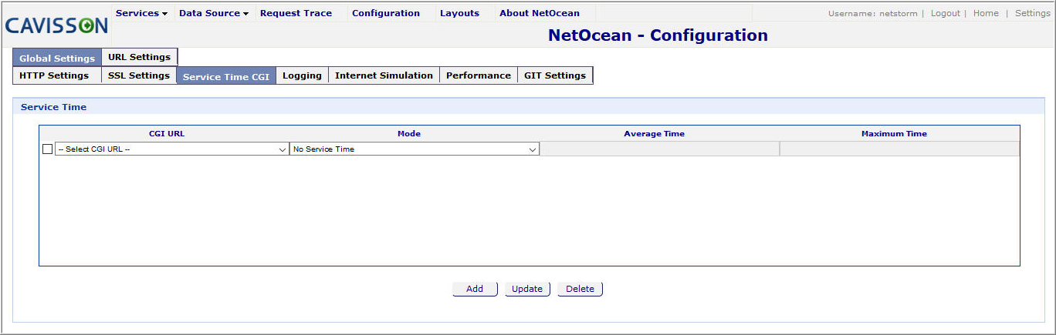Open the Internet Simulation tab

click(x=384, y=75)
